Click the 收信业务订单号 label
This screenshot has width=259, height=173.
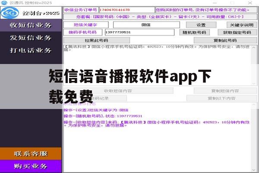[x=81, y=10]
